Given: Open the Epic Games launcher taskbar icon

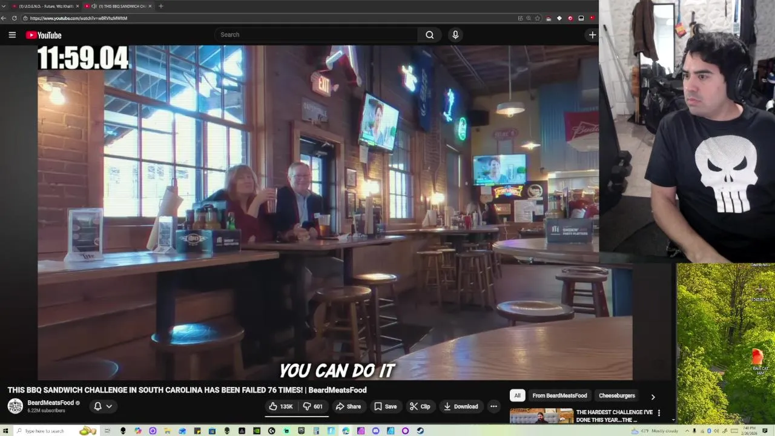Looking at the screenshot, I should tap(302, 431).
